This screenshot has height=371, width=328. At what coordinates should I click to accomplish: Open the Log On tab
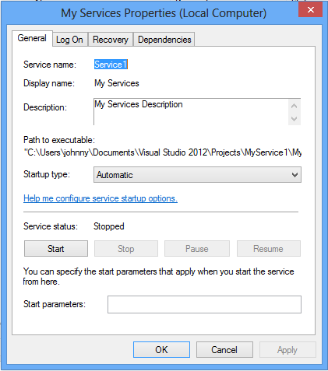point(70,40)
